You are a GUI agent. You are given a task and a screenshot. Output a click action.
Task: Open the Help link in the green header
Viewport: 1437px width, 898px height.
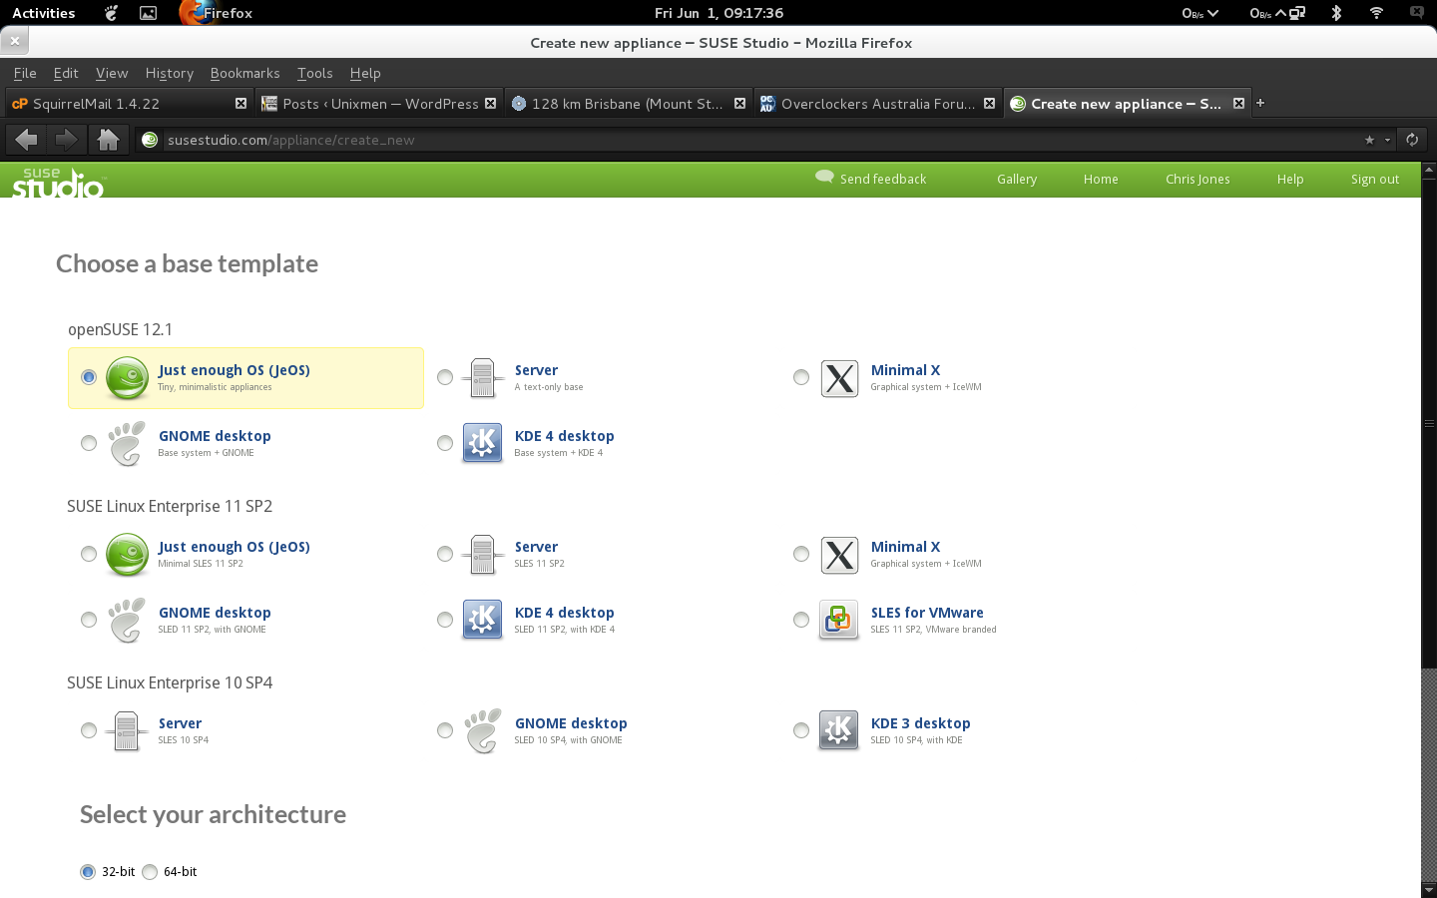(x=1290, y=180)
